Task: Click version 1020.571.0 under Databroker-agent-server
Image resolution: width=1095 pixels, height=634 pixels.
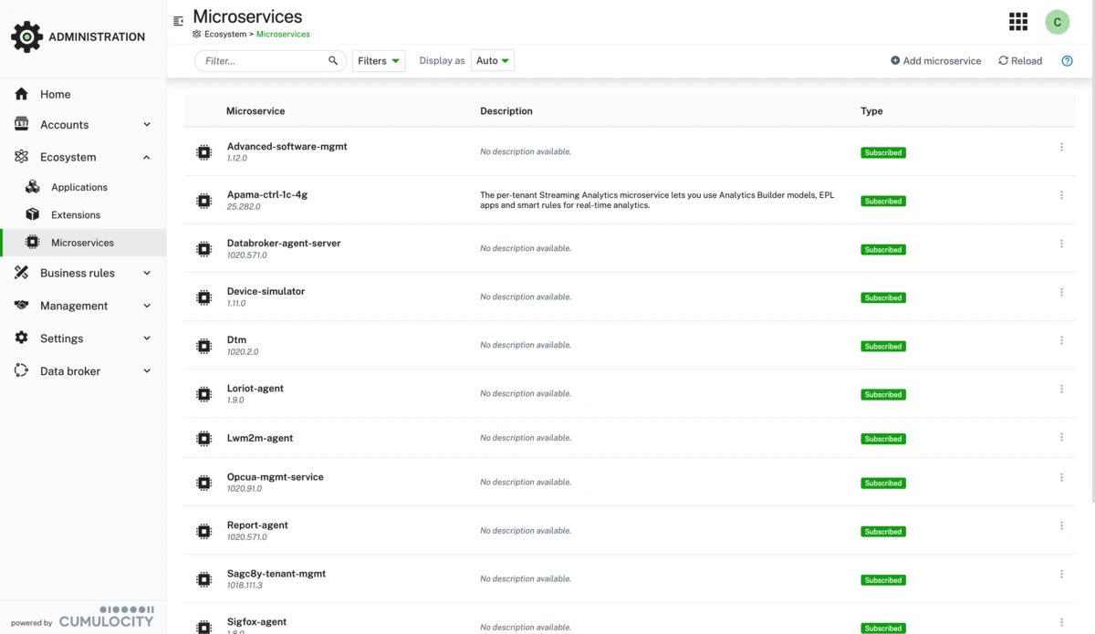Action: click(246, 255)
